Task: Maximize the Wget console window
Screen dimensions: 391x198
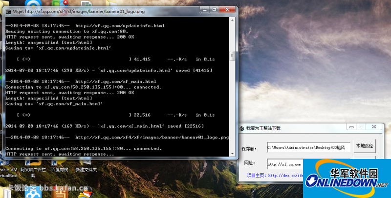Action: tap(214, 10)
